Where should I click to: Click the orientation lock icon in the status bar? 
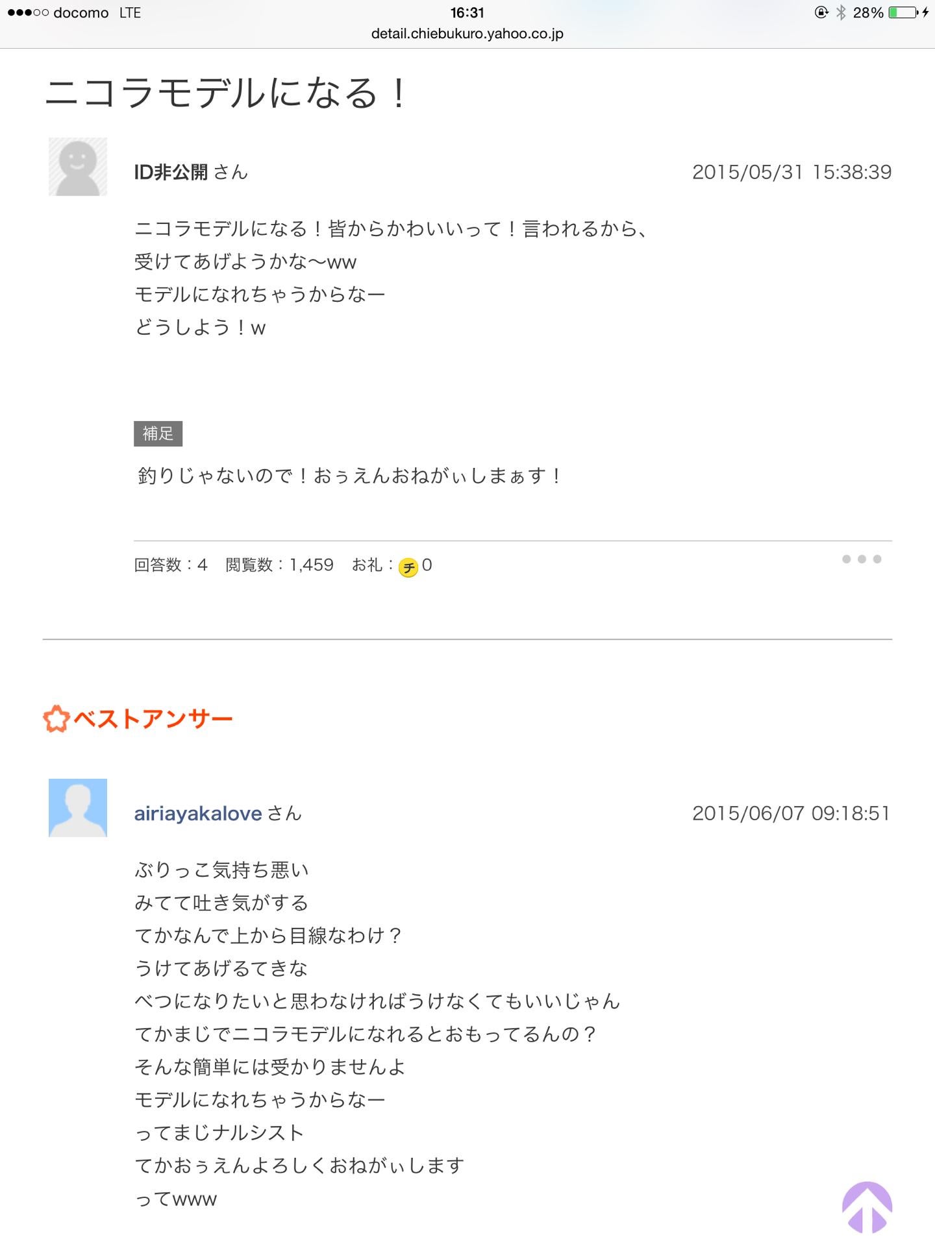822,10
